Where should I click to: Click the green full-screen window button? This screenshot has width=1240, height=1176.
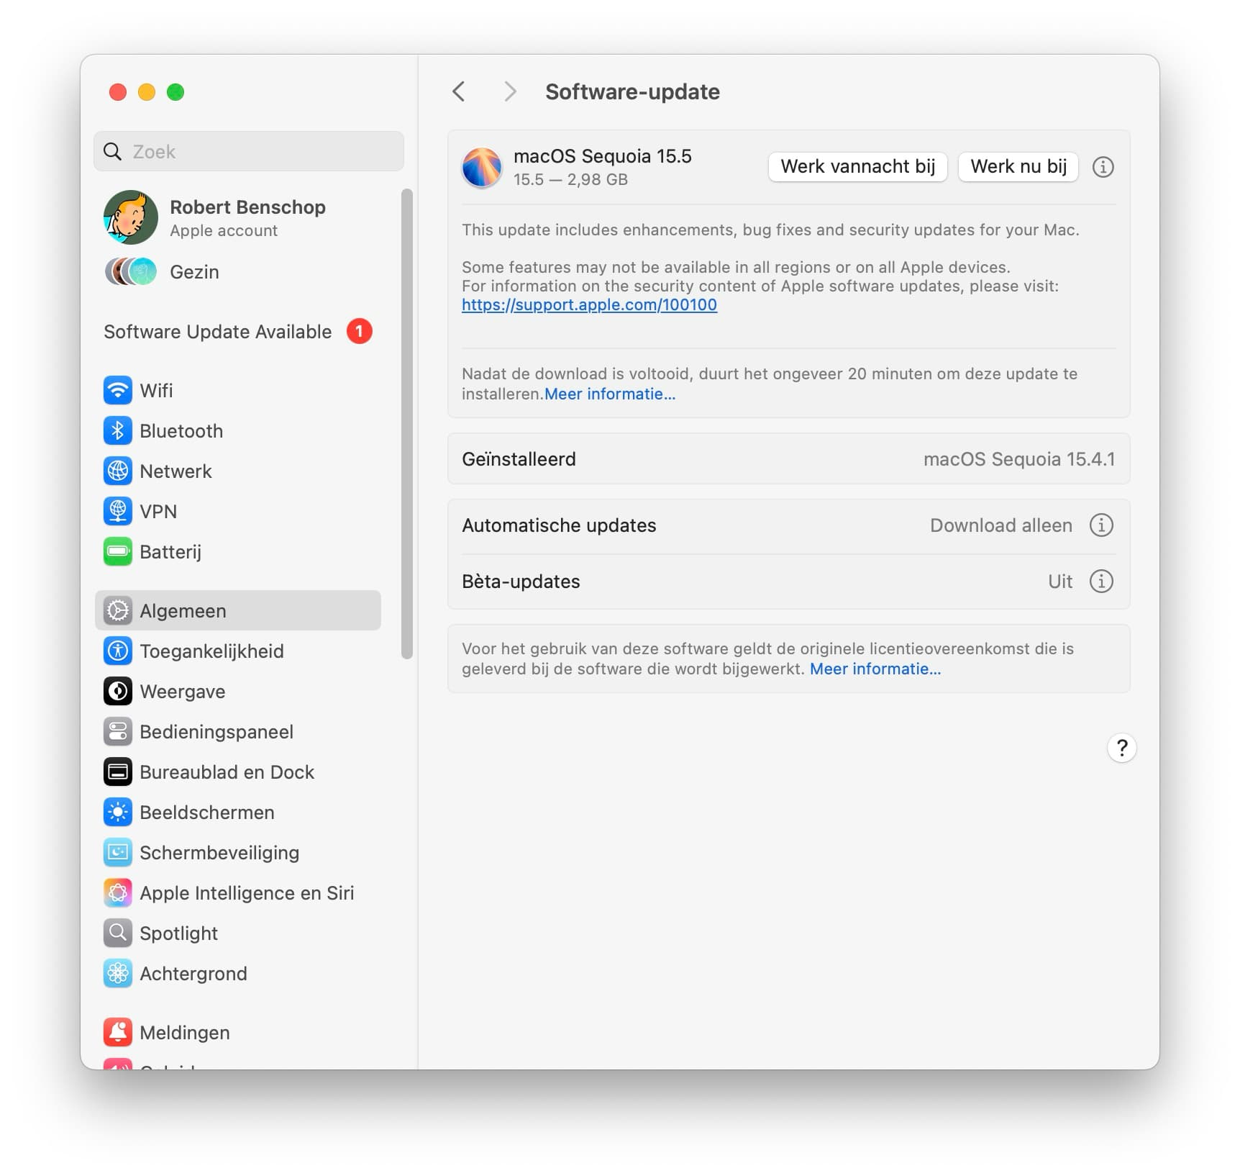(x=175, y=92)
